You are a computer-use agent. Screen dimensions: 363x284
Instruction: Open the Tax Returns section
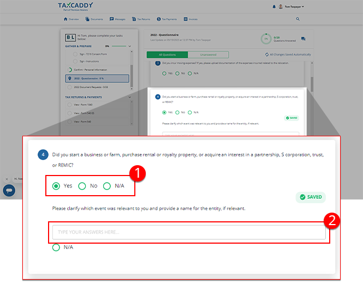click(141, 19)
